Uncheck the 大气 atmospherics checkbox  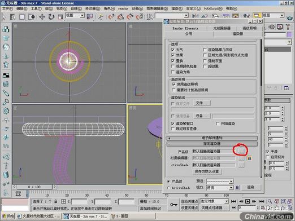[173, 50]
